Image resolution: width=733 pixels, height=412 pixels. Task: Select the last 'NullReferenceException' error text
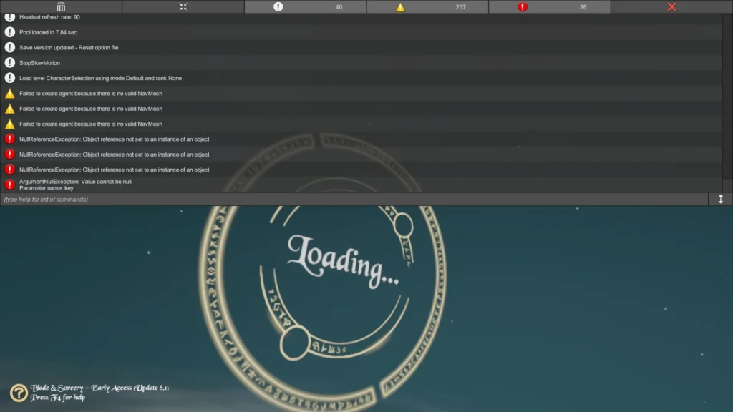(x=114, y=170)
